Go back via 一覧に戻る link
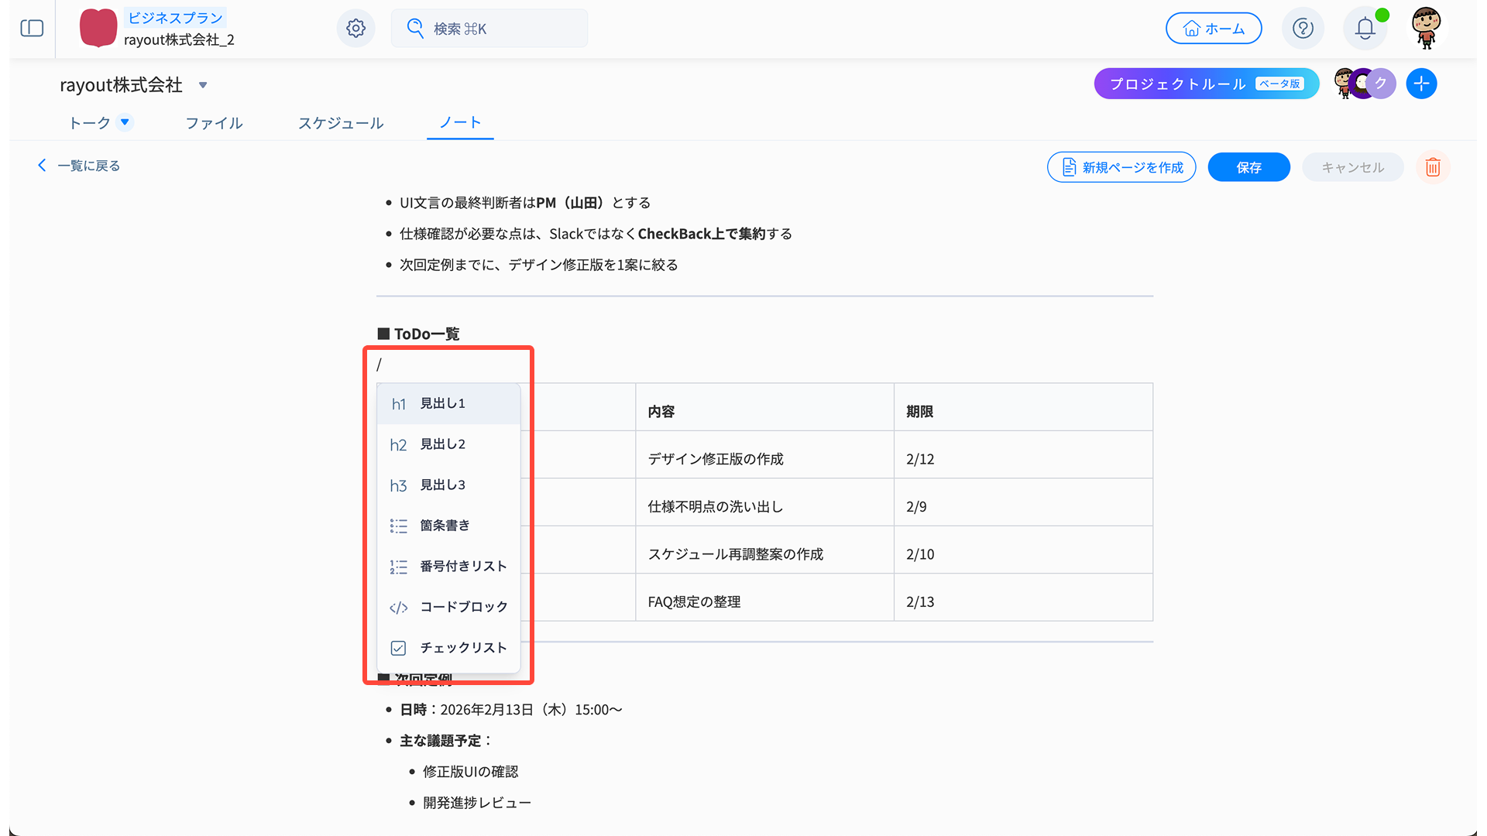This screenshot has height=836, width=1487. coord(79,166)
